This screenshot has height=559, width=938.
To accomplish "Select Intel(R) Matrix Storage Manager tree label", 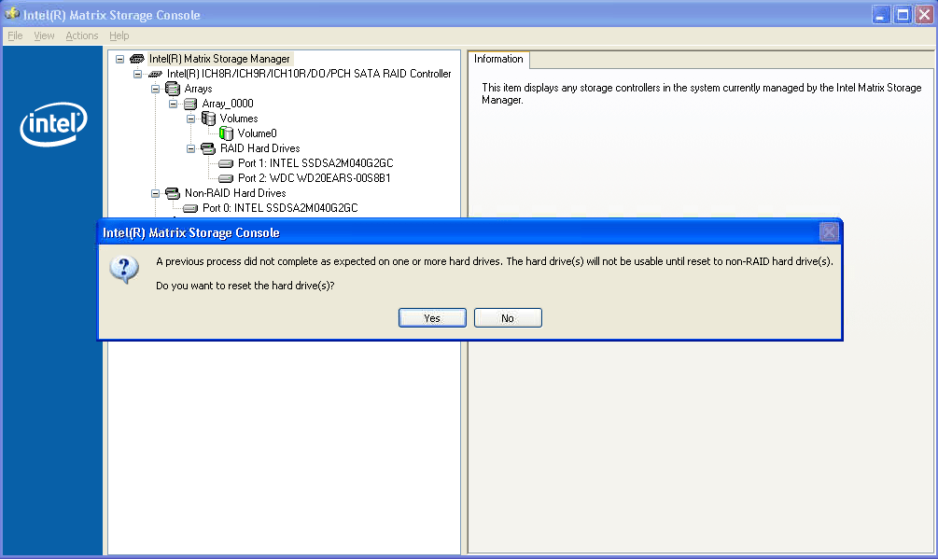I will click(219, 59).
